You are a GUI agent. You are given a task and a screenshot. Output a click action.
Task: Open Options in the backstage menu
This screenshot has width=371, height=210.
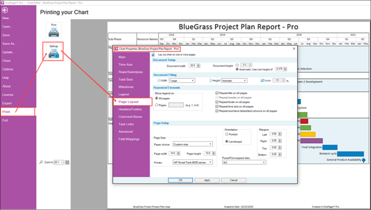pyautogui.click(x=7, y=69)
